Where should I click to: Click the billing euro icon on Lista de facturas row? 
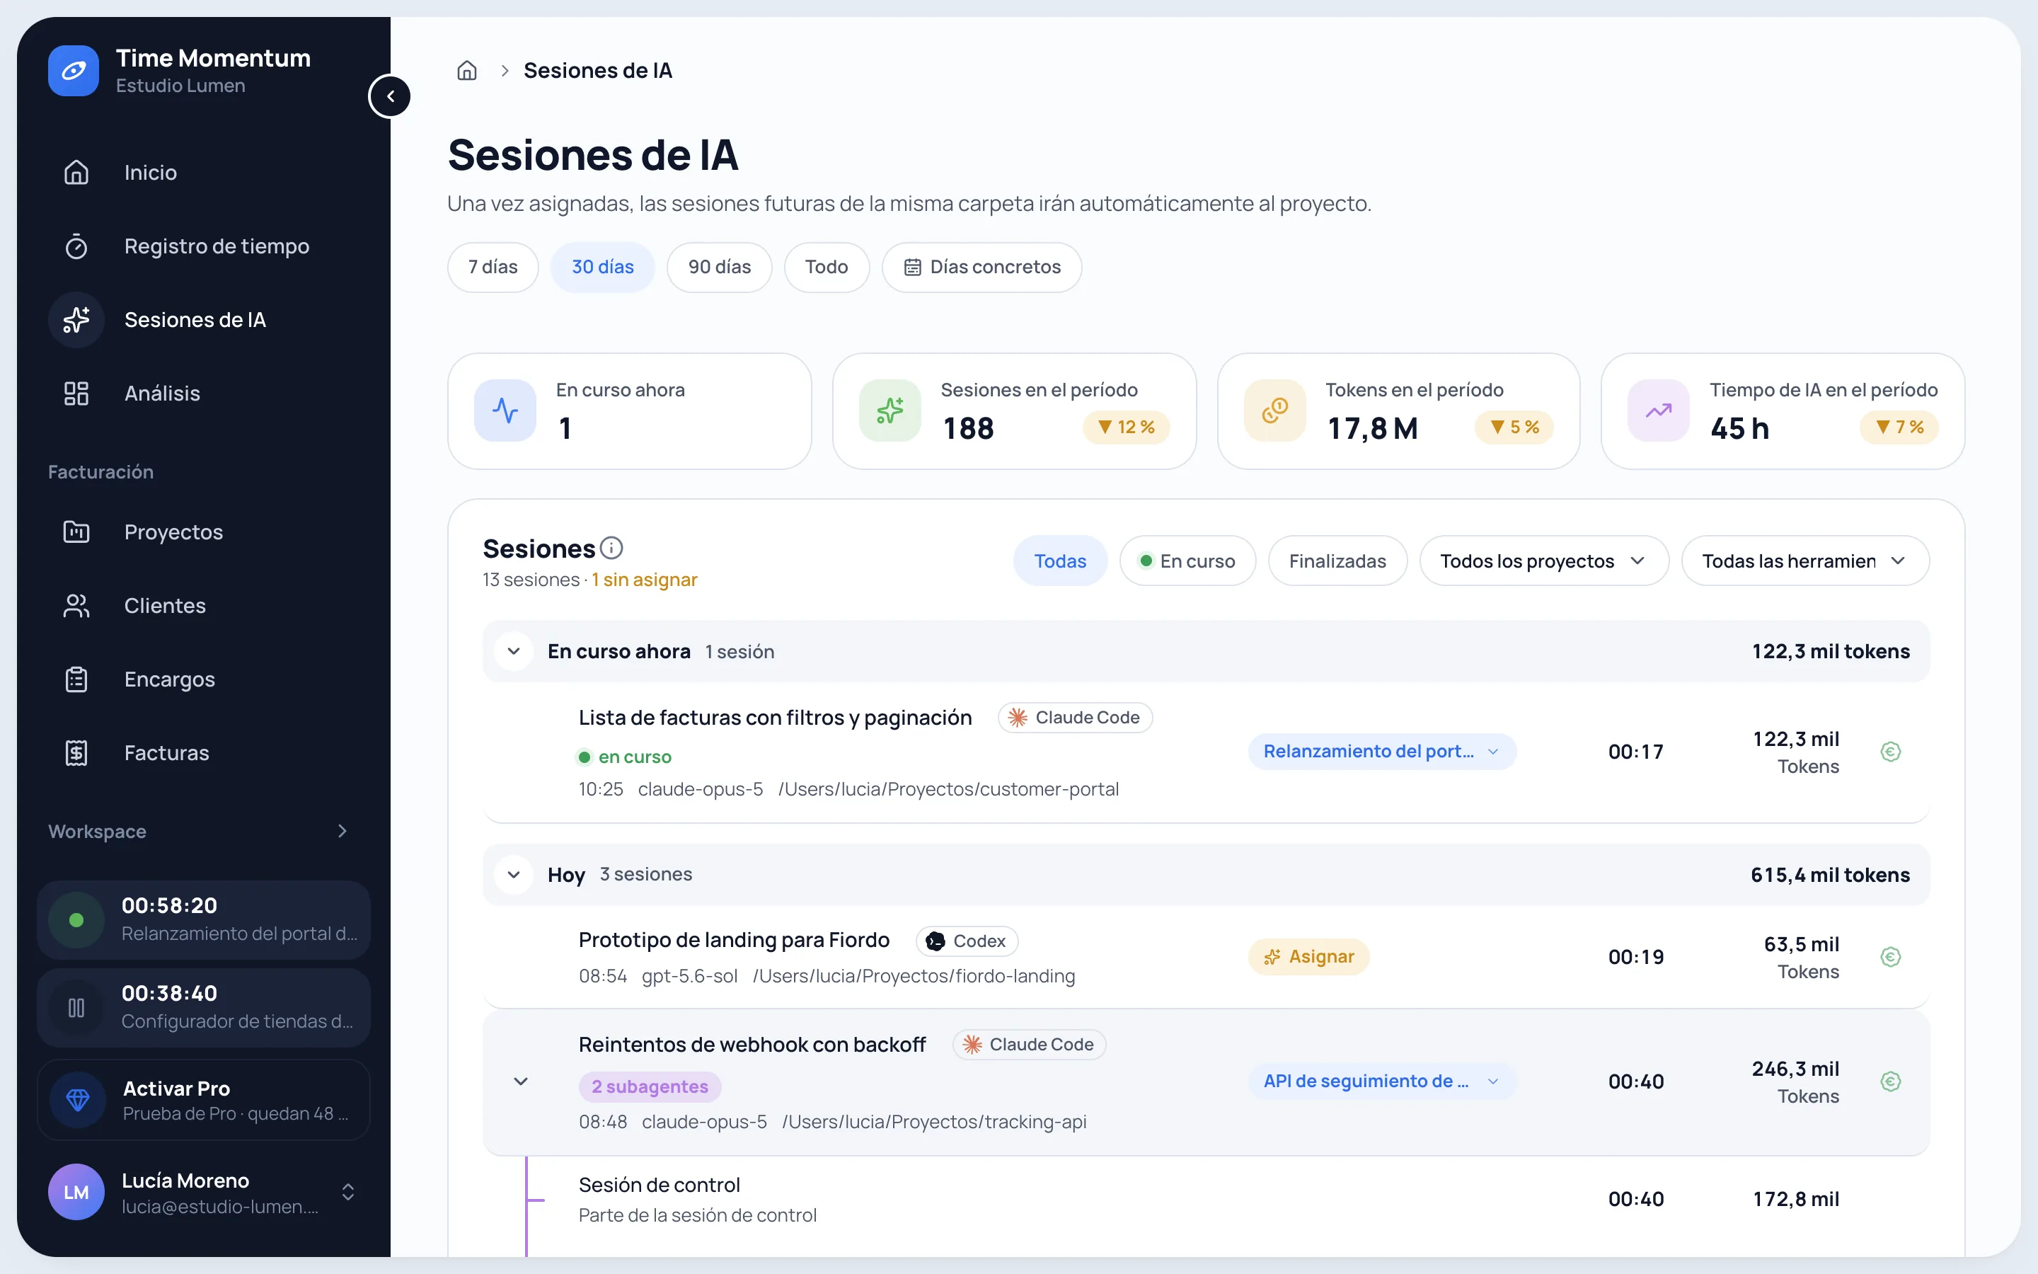(1891, 752)
